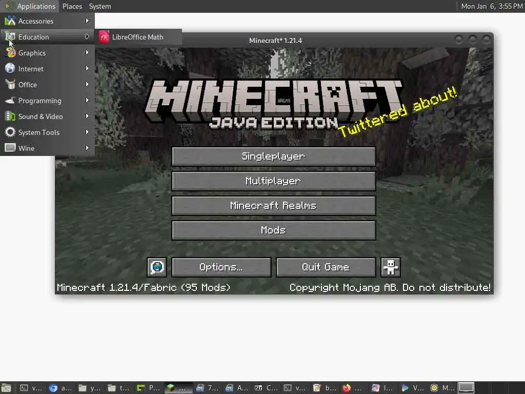The image size is (525, 394).
Task: Open the System menu
Action: (100, 6)
